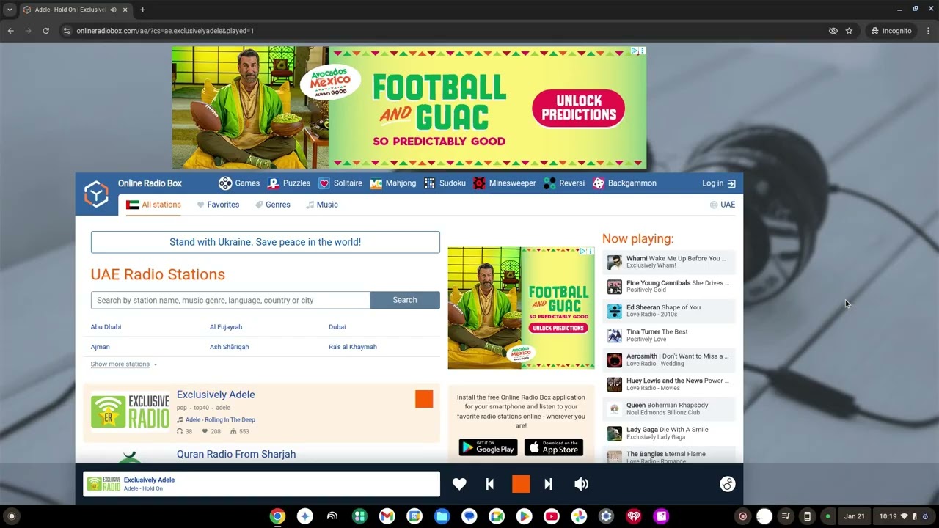Click the browser address bar

[440, 31]
